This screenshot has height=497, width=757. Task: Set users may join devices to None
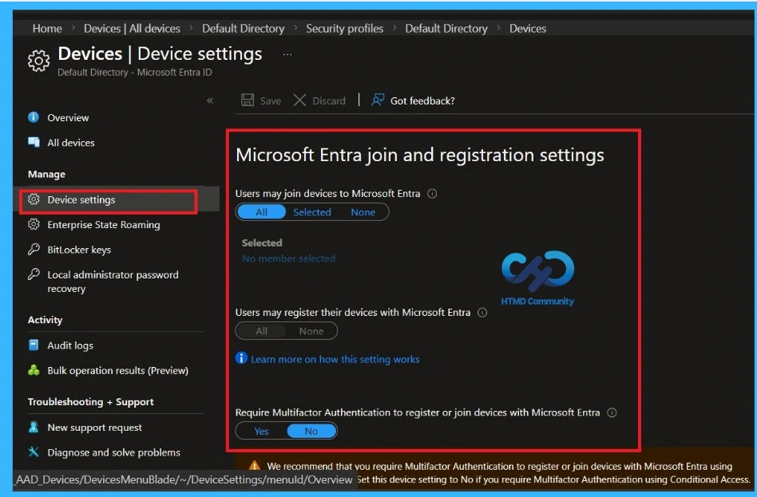[x=363, y=211]
